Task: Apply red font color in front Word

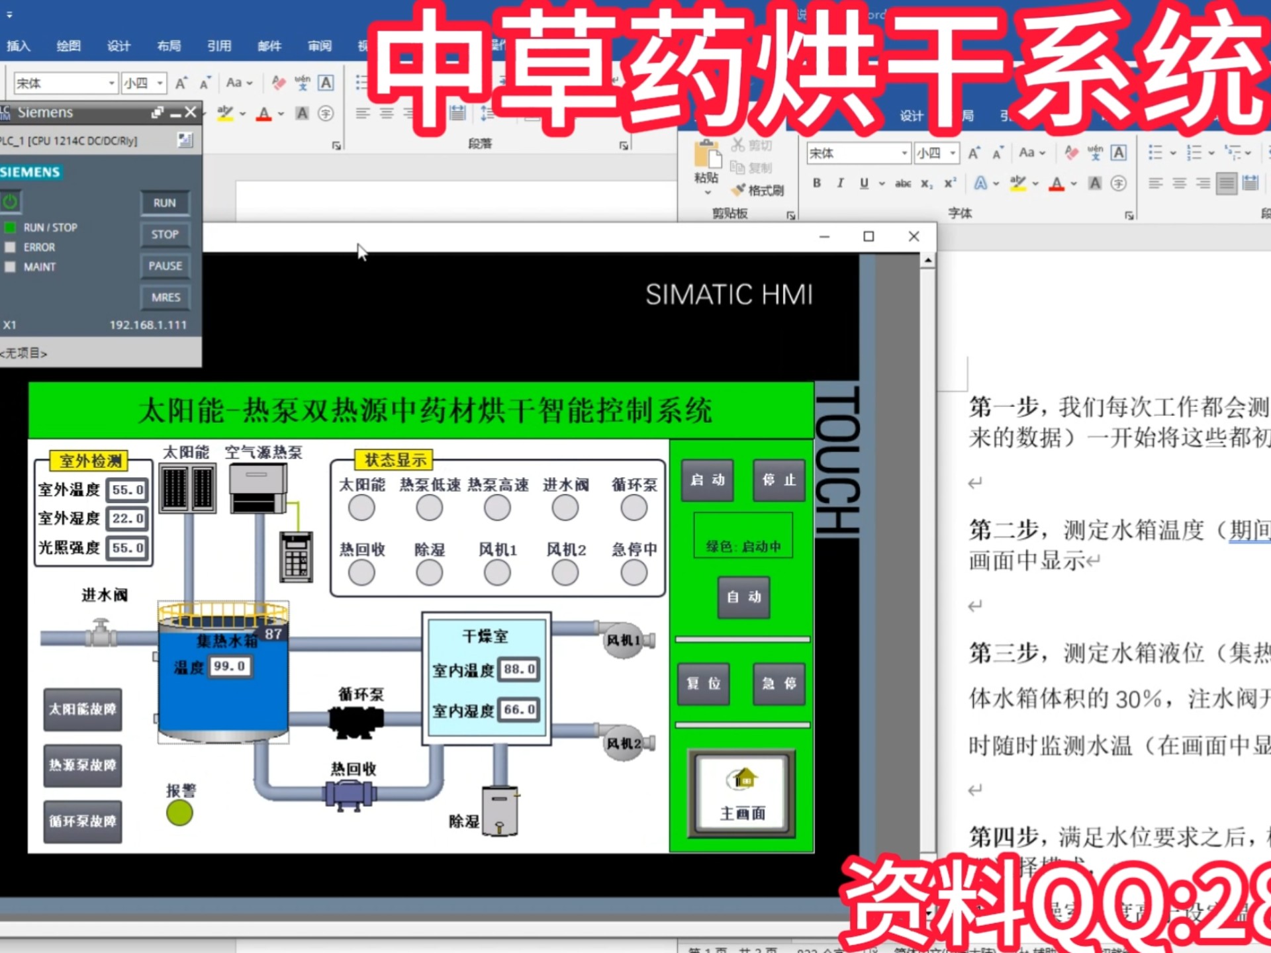Action: 1057,183
